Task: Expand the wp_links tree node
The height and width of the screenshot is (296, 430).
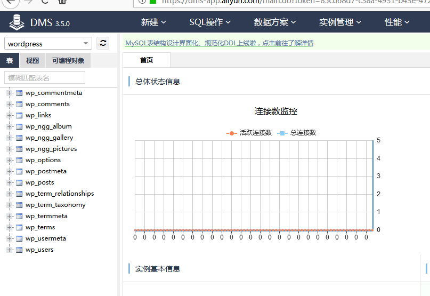Action: (9, 115)
